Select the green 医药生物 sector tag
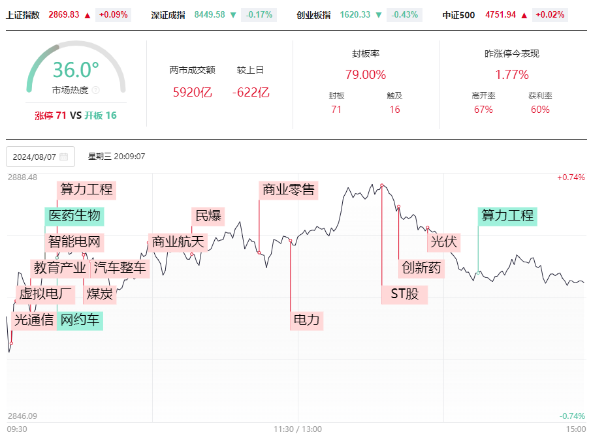The height and width of the screenshot is (445, 591). [x=74, y=216]
